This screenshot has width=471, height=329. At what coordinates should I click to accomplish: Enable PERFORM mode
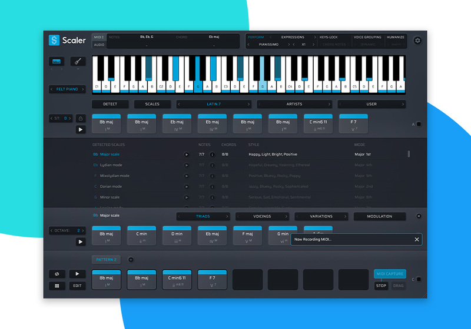256,37
